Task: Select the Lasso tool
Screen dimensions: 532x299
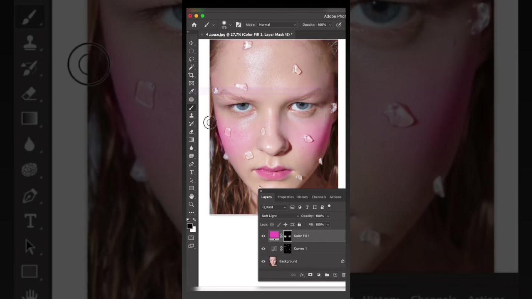Action: [192, 59]
